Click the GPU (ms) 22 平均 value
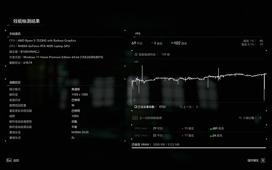 point(158,136)
